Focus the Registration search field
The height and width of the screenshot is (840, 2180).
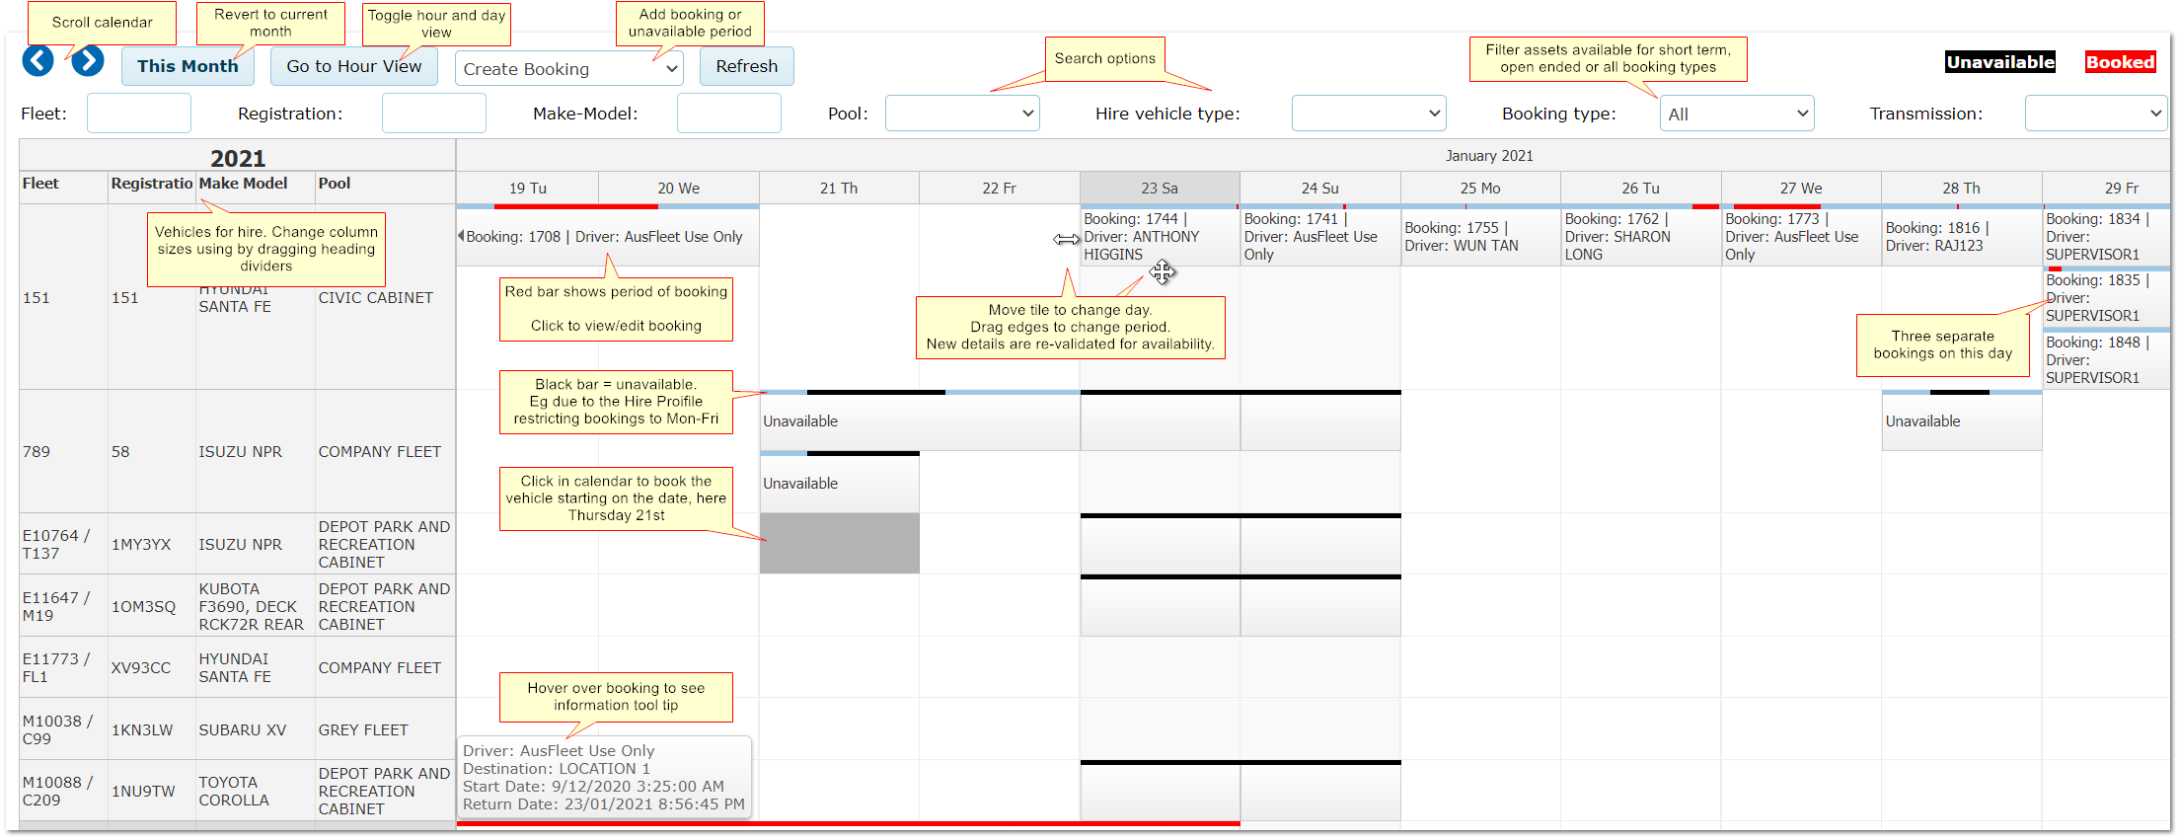[433, 114]
